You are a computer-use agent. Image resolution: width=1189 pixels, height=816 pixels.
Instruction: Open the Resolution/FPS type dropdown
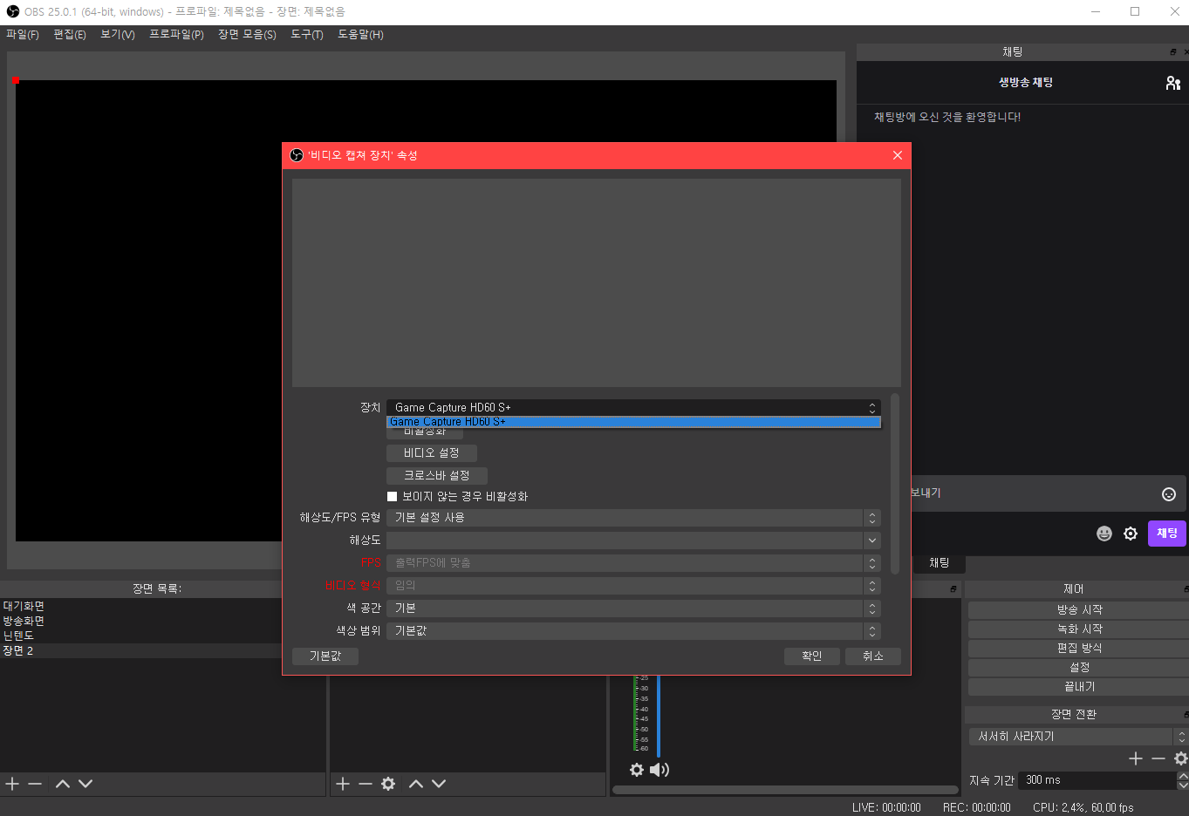(633, 518)
